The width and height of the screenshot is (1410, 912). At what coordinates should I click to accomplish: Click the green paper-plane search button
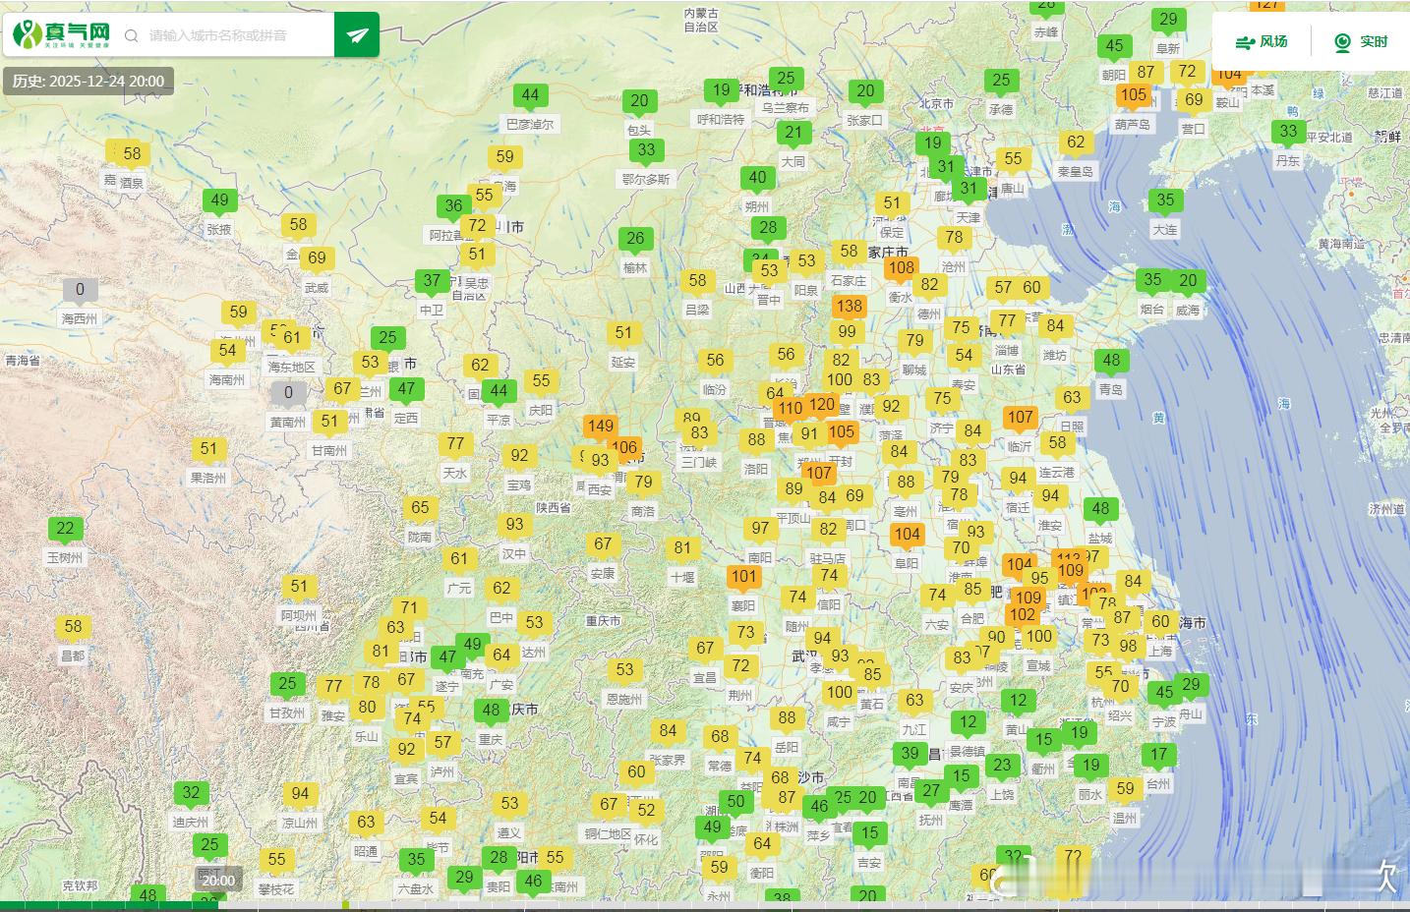coord(357,35)
